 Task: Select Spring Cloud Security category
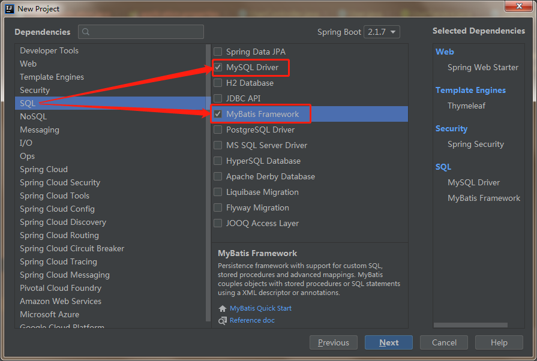(x=110, y=182)
